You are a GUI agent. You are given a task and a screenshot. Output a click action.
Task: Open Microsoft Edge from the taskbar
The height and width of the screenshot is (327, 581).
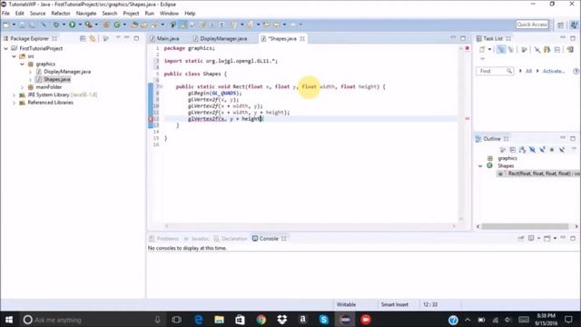[x=199, y=319]
